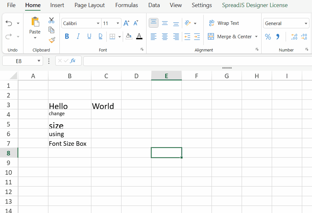This screenshot has height=213, width=312.
Task: Click the fill color bucket
Action: pos(129,36)
